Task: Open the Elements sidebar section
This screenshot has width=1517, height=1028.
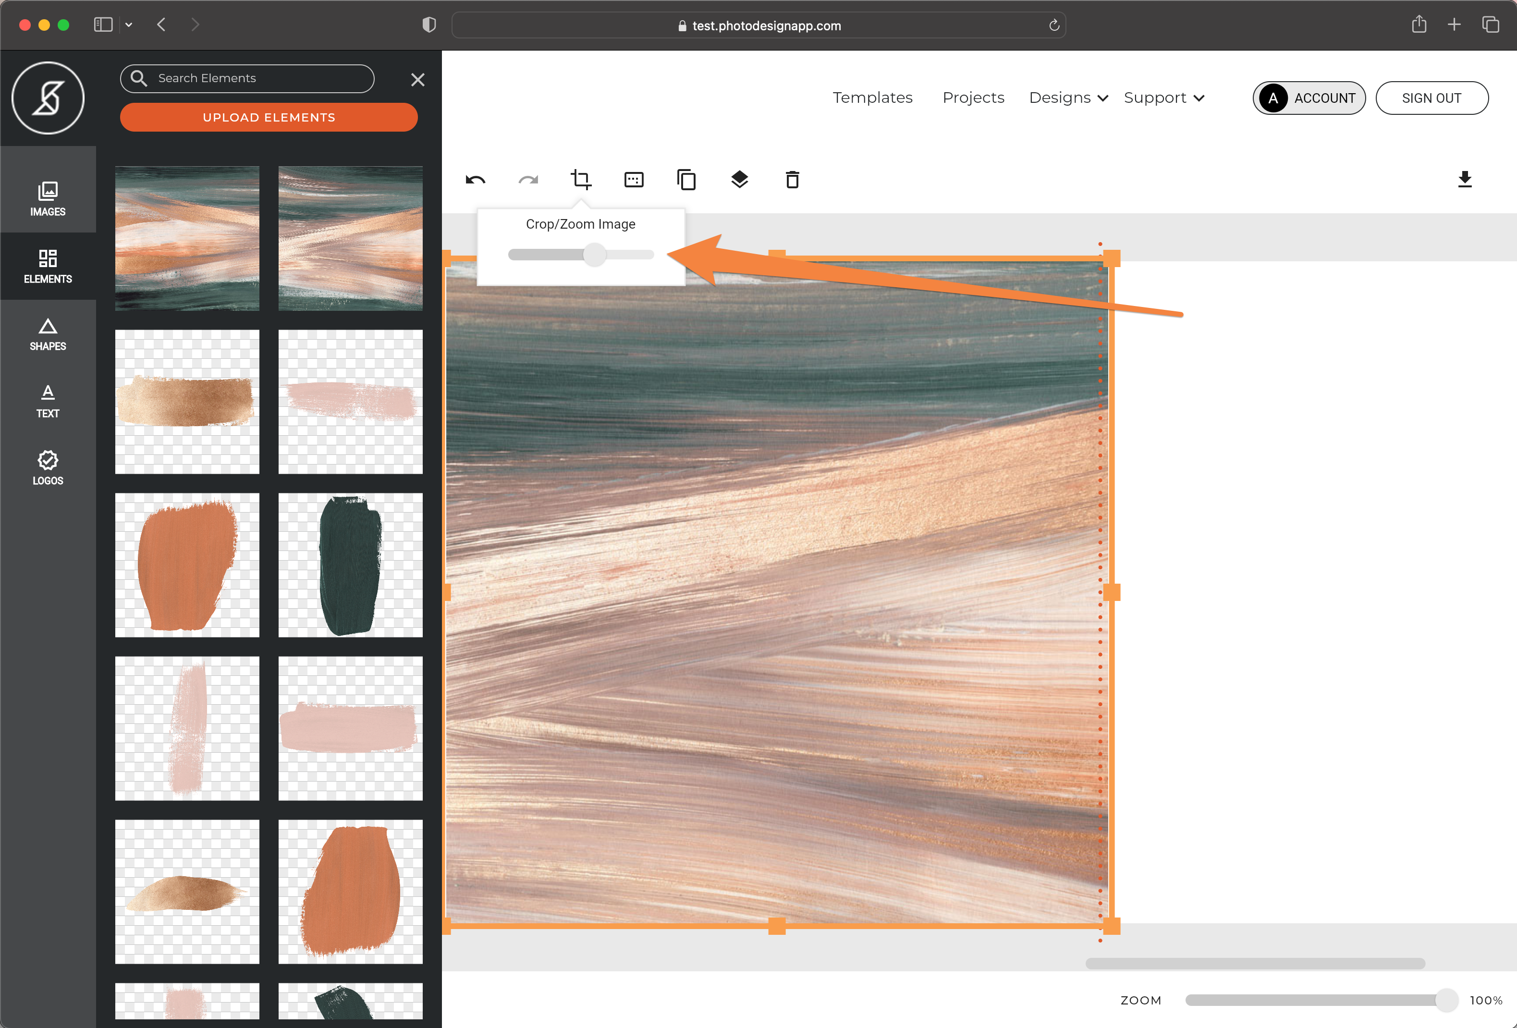Action: click(48, 266)
